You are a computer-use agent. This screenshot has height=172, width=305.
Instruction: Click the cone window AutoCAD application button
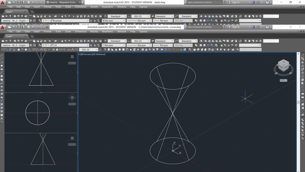(3, 27)
